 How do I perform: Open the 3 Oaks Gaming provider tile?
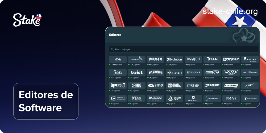click(156, 85)
